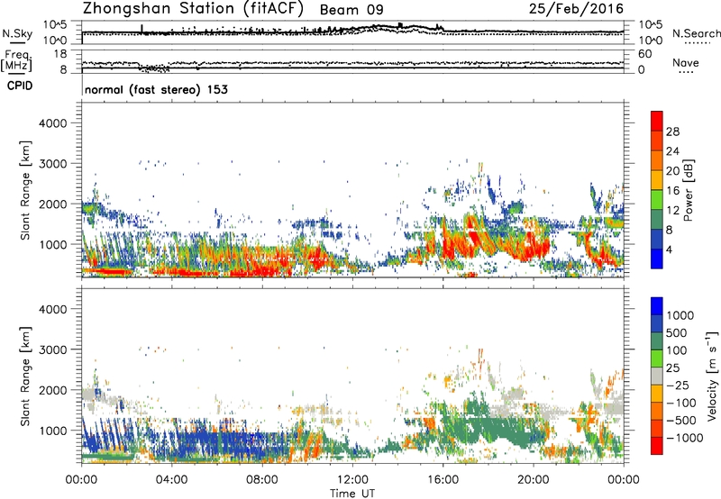Viewport: 721px width, 499px height.
Task: Click the power panel's Slant Range [km] label
Action: pos(25,190)
